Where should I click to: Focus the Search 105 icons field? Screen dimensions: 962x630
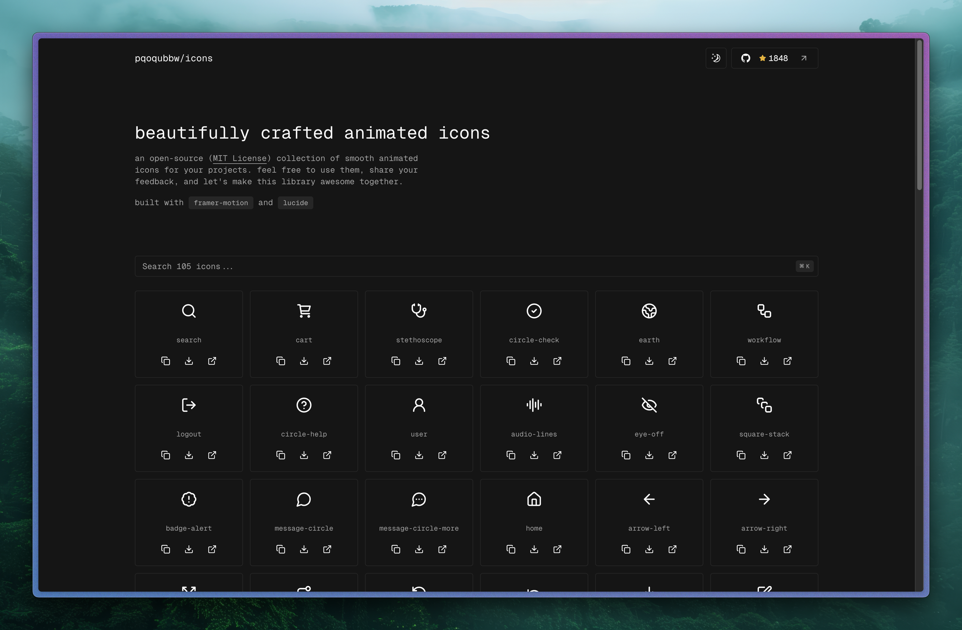[x=477, y=266]
